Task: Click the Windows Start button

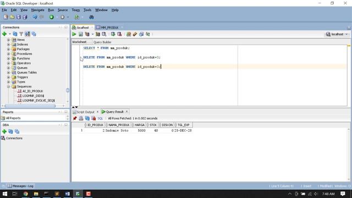Action: 5,194
